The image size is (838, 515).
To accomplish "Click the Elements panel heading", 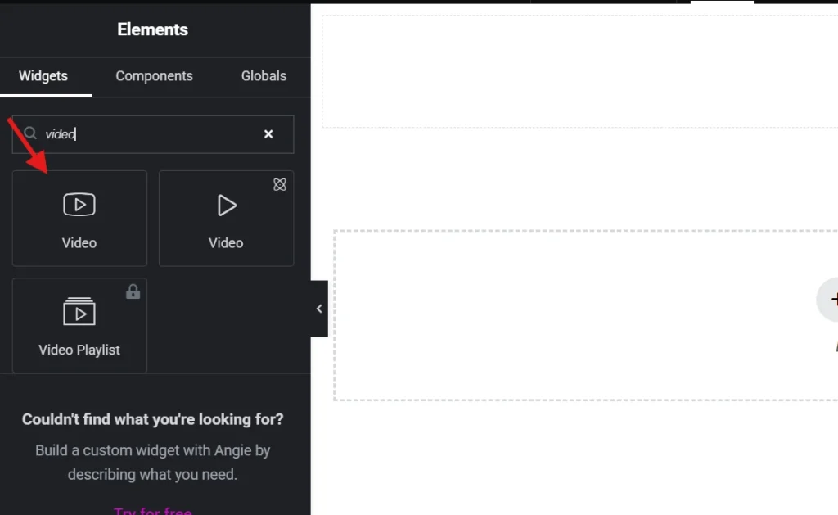I will click(152, 29).
